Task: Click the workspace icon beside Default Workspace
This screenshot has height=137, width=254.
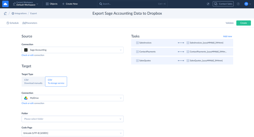Action: click(15, 4)
